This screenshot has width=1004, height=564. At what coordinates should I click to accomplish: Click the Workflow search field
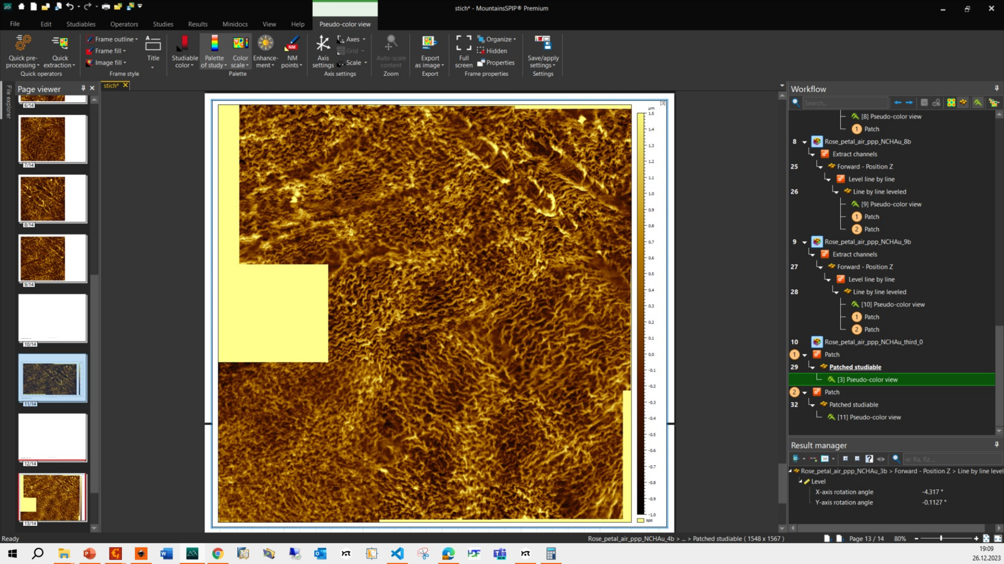tap(845, 103)
